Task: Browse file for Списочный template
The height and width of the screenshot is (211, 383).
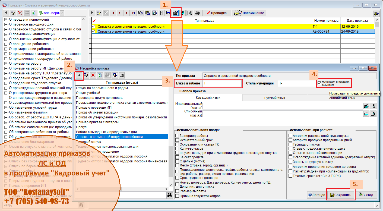Action: 366,114
